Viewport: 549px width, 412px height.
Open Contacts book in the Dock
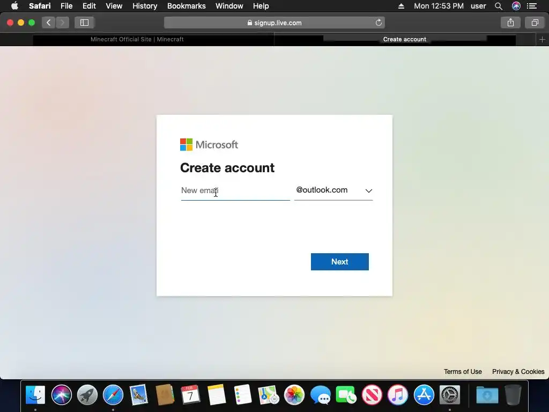pyautogui.click(x=165, y=395)
